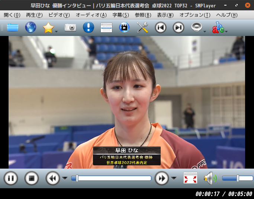
Task: Show file information with exclamation icon
Action: coord(89,27)
